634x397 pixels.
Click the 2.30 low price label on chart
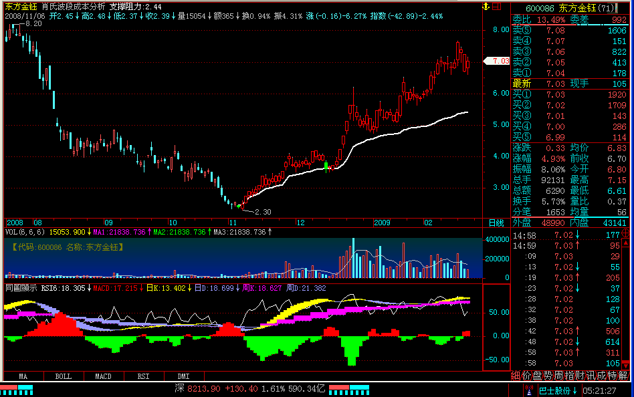[x=263, y=212]
